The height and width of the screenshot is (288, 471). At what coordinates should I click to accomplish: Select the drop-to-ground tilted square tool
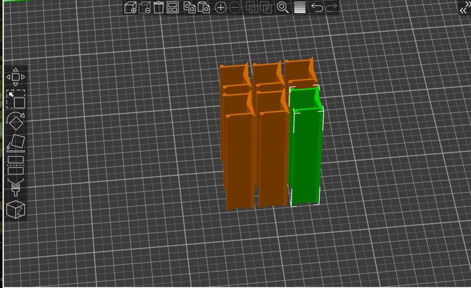(16, 143)
